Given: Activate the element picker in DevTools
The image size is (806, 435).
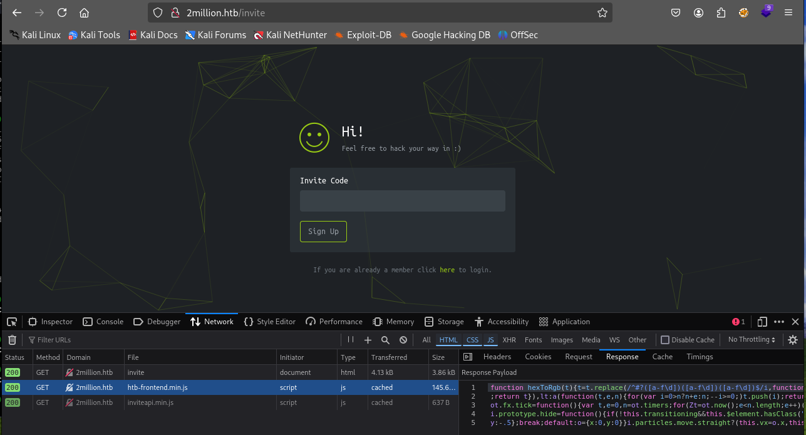Looking at the screenshot, I should pos(12,322).
